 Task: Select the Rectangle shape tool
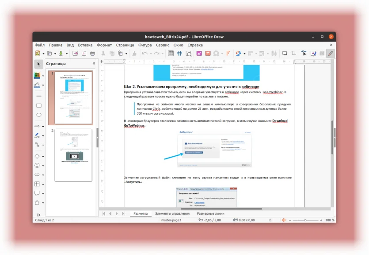click(39, 105)
